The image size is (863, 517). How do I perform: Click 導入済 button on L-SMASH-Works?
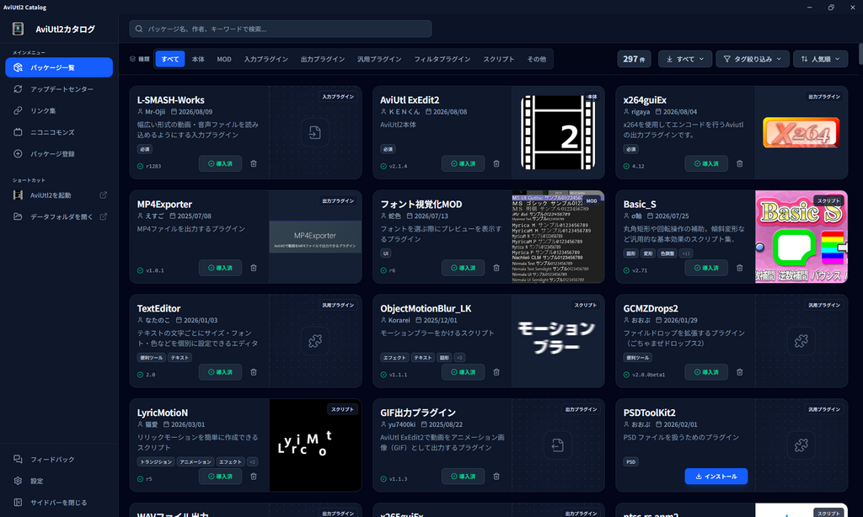(x=220, y=164)
